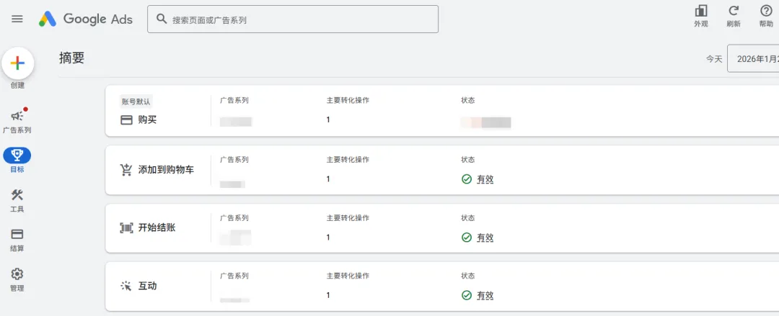Click the Appearance icon in header

tap(701, 11)
